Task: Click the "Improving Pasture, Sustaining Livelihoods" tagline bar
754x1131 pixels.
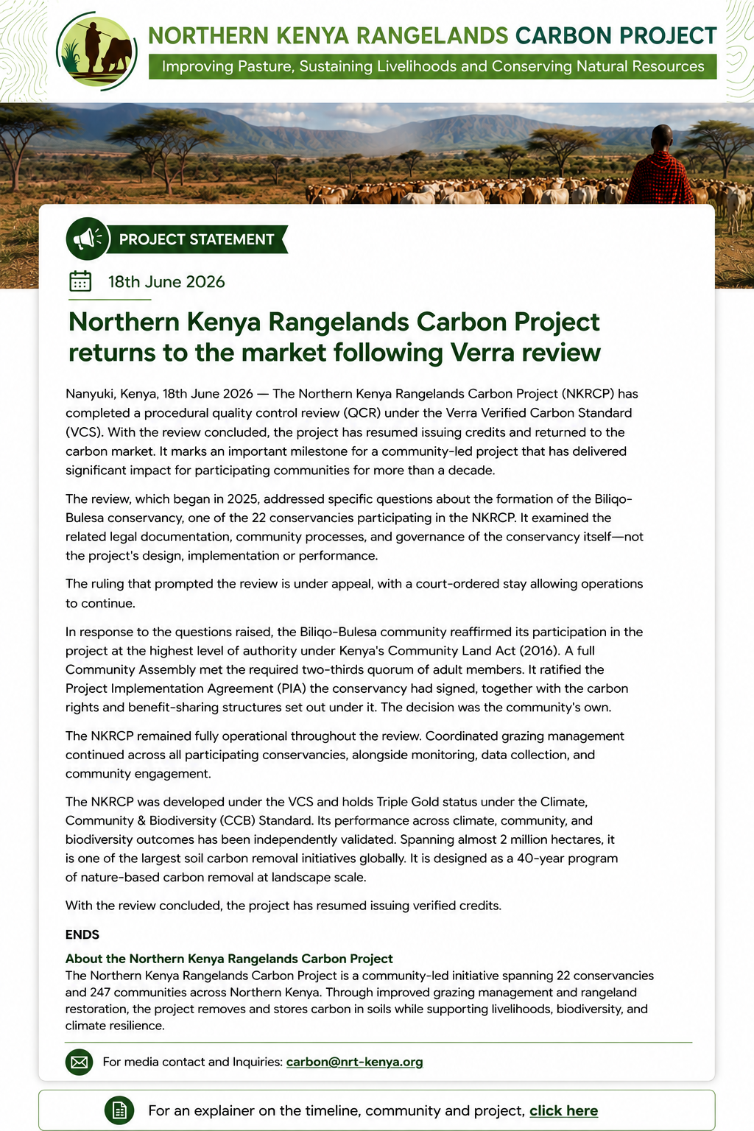Action: point(433,66)
